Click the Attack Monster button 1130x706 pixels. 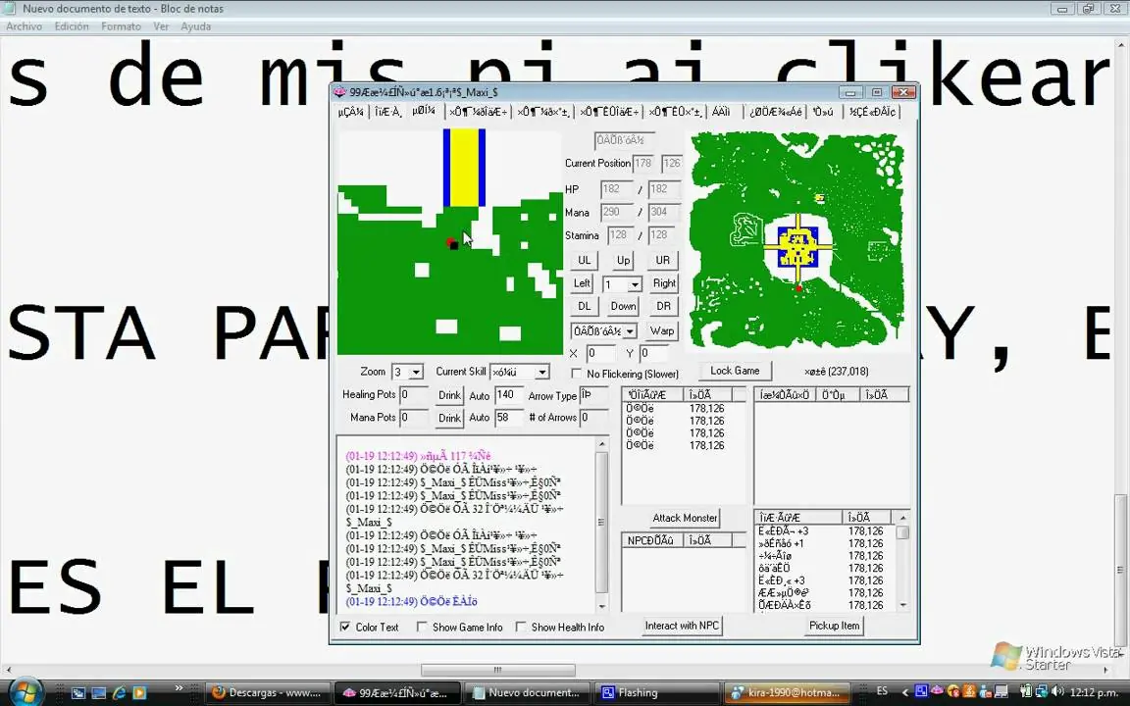(685, 518)
